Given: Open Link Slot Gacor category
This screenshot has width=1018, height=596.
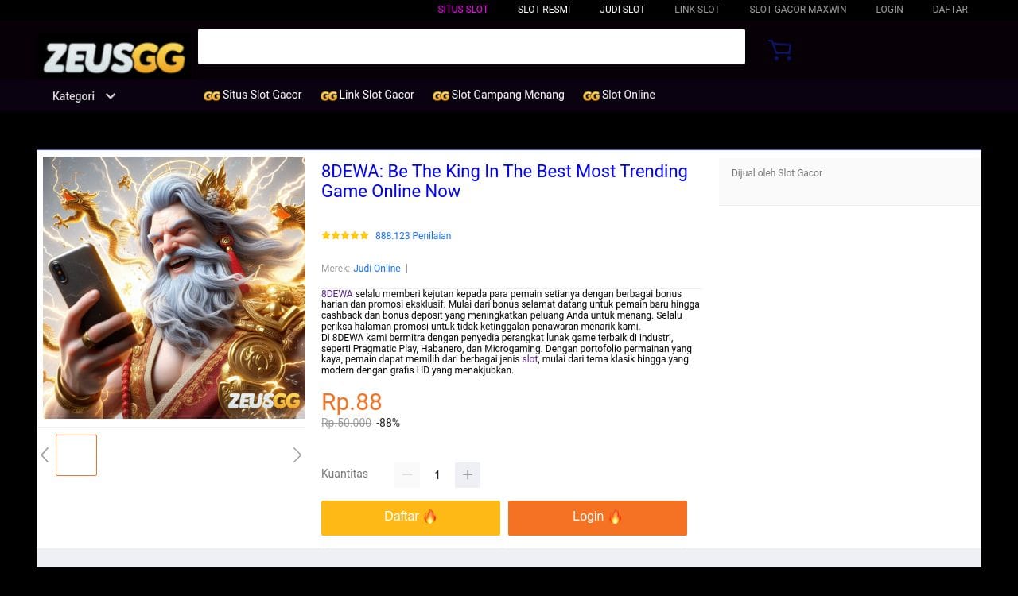Looking at the screenshot, I should [x=367, y=95].
